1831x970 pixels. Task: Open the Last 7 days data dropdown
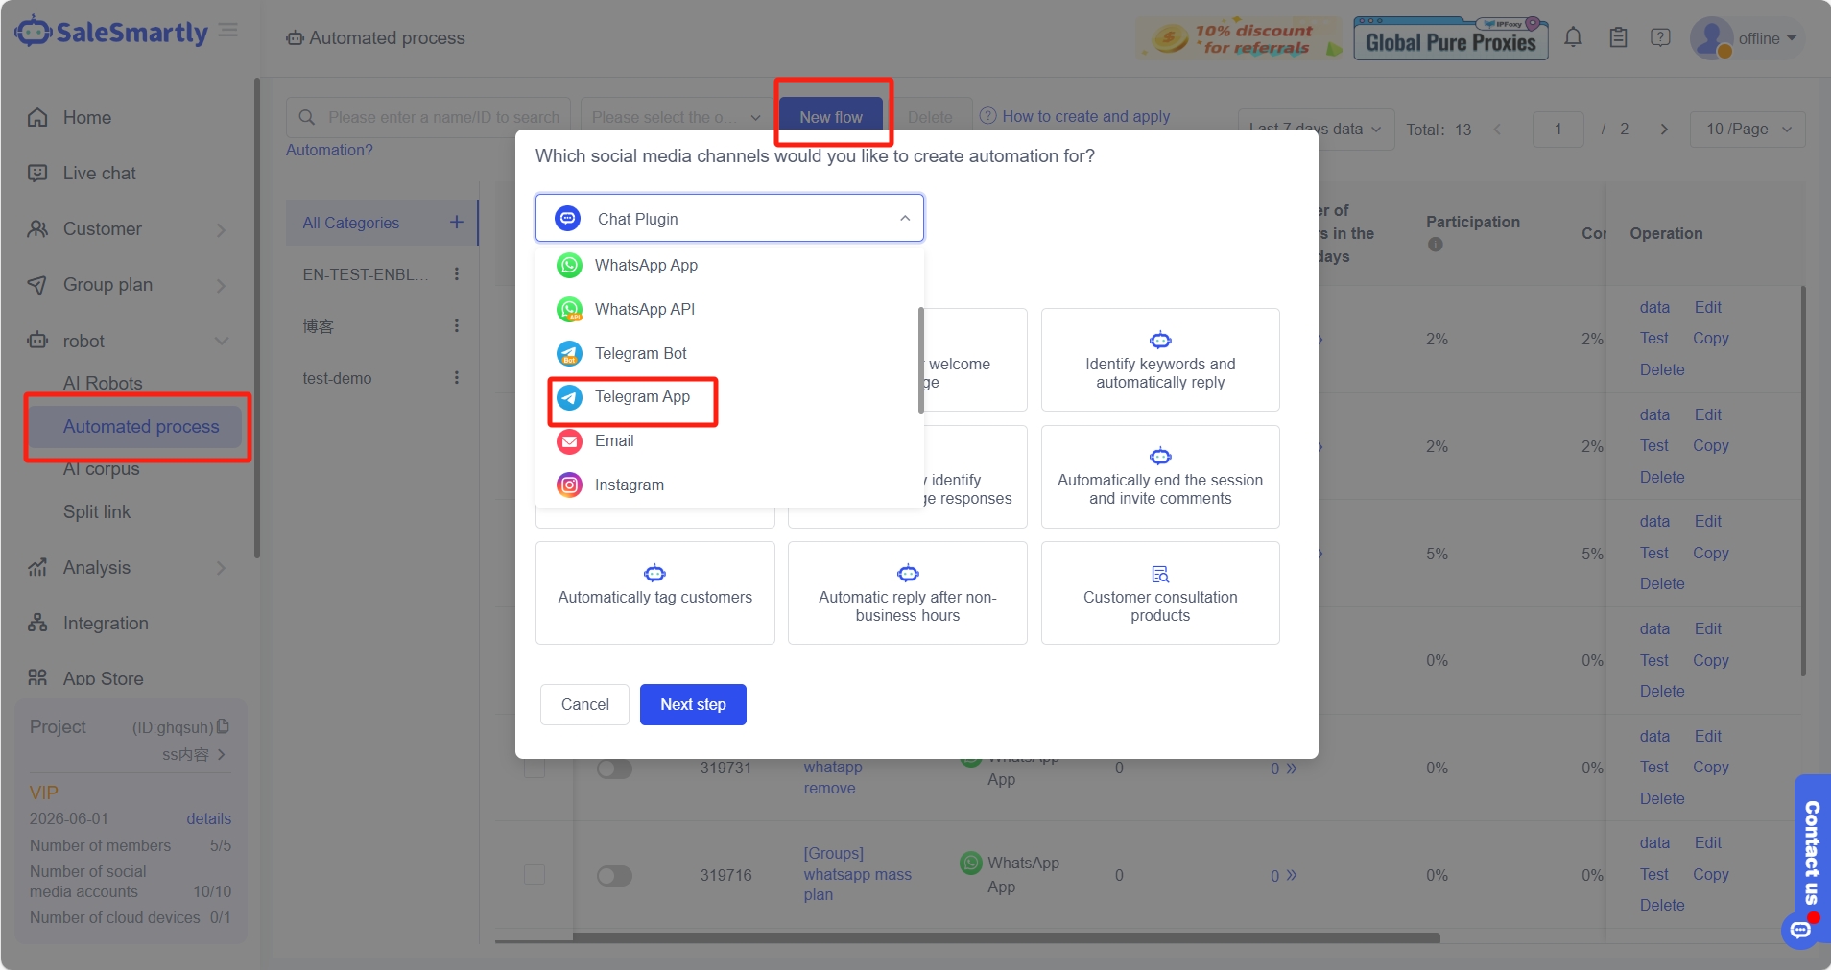(x=1310, y=129)
